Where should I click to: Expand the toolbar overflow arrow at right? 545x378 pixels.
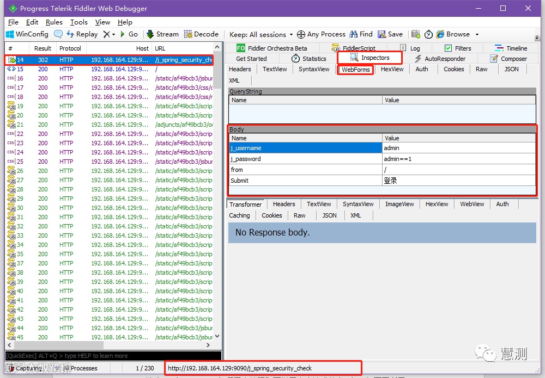tap(537, 38)
